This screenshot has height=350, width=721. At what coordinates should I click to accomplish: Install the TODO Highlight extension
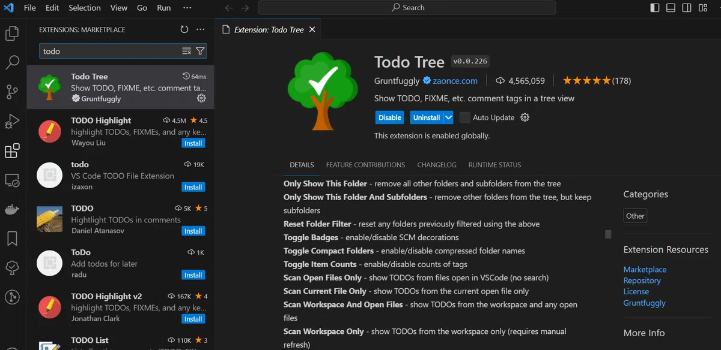(193, 143)
